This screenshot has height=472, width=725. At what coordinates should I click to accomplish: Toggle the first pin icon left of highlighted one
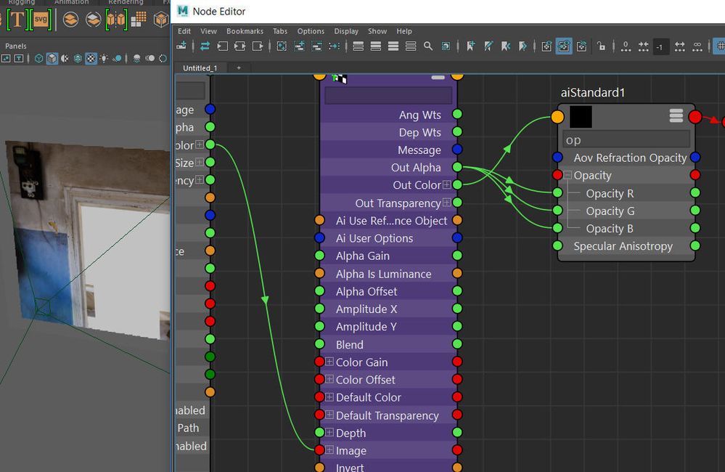point(546,46)
